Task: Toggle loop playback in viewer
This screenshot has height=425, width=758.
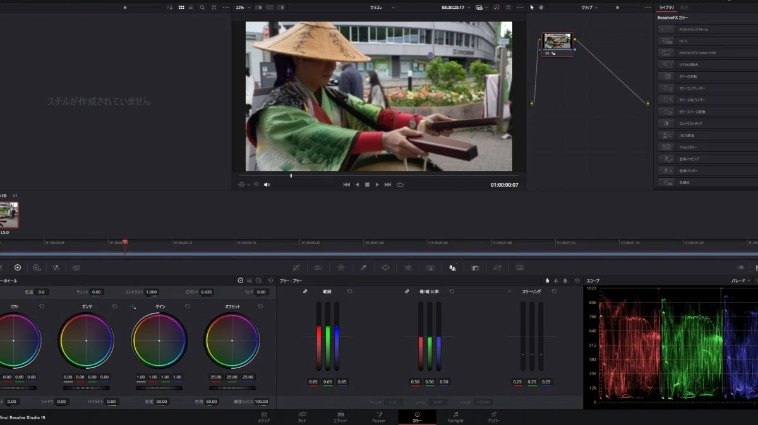Action: pyautogui.click(x=400, y=185)
